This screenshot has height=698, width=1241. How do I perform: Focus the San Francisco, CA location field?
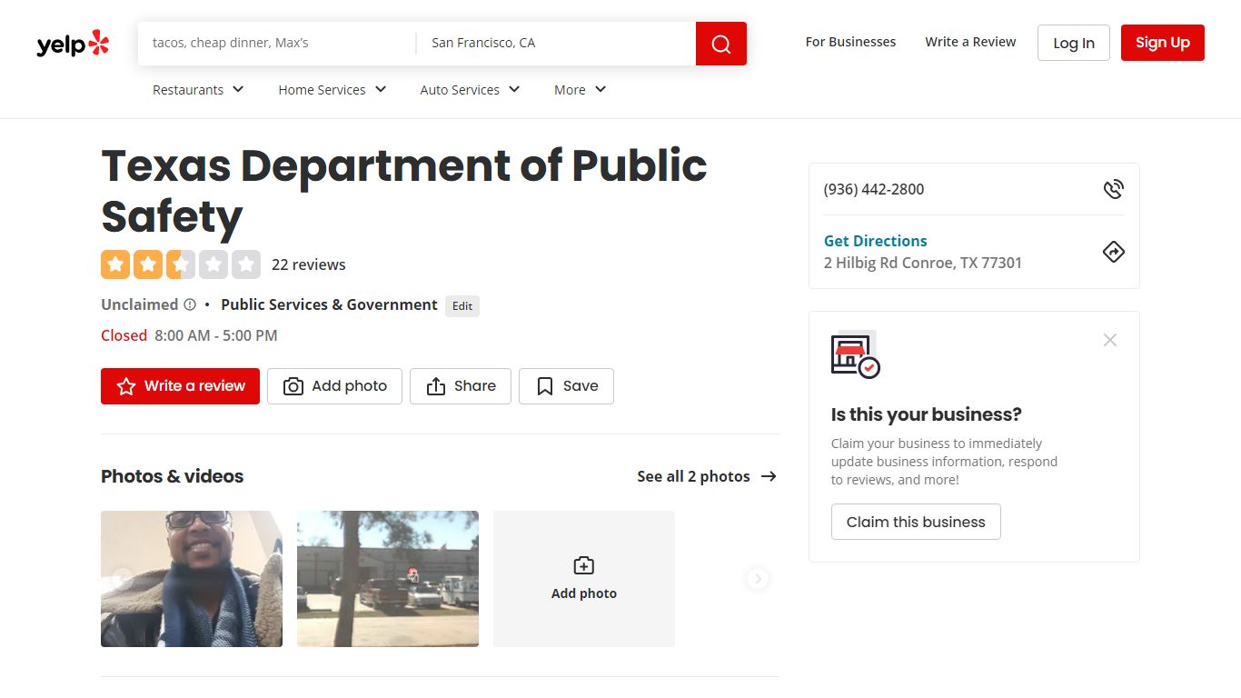[x=556, y=44]
